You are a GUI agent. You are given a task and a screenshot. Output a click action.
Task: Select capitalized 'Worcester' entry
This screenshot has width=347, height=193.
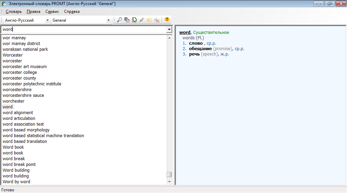click(13, 55)
